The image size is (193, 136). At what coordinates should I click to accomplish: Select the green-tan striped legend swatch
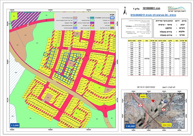coord(75,26)
